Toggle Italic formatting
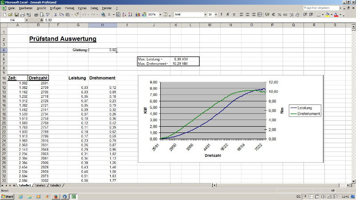This screenshot has width=356, height=200. pos(227,15)
